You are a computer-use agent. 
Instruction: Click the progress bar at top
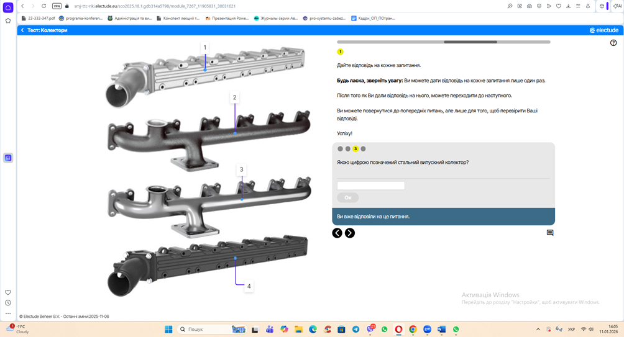click(443, 42)
